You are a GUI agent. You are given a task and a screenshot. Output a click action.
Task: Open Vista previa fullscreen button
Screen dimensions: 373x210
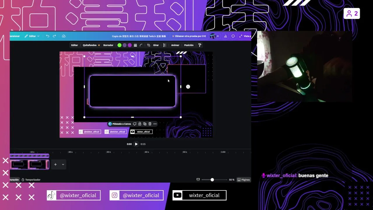pos(245,36)
